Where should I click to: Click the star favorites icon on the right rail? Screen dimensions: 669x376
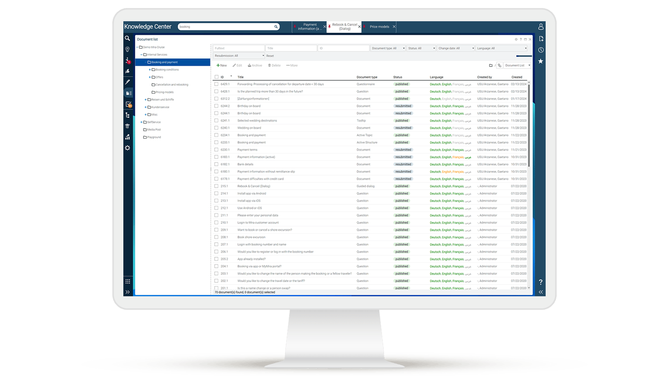[541, 61]
